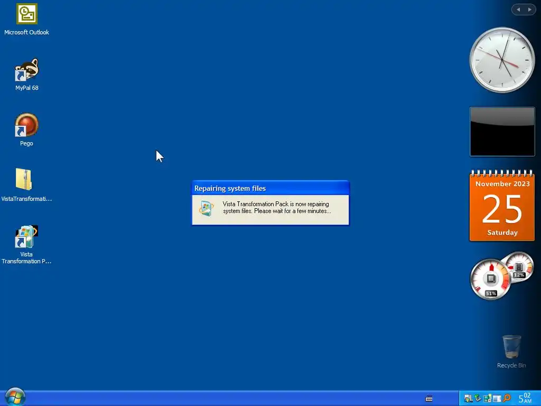The image size is (541, 406).
Task: Click the black slideshow gadget in sidebar
Action: click(x=502, y=132)
